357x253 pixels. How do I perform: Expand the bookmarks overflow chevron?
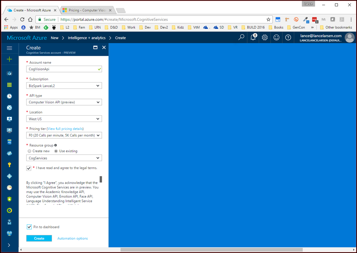click(x=312, y=27)
